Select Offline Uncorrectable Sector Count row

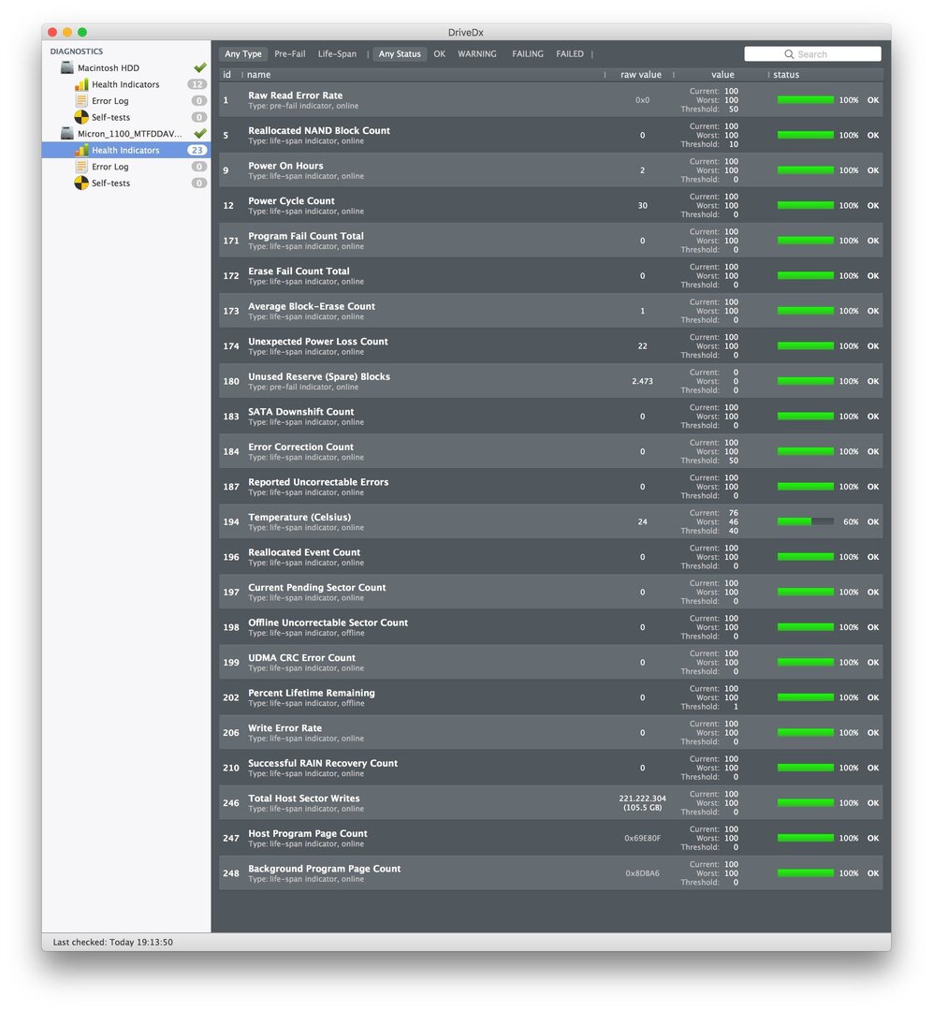tap(550, 627)
